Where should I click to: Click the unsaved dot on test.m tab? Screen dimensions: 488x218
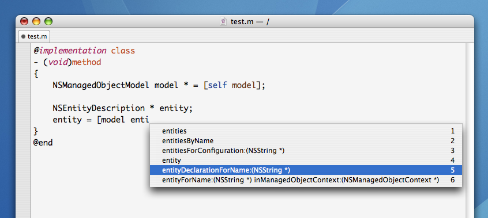[x=23, y=36]
